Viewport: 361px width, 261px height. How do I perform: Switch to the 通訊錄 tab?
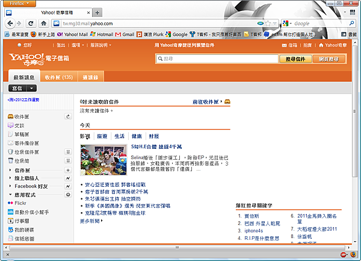coord(91,77)
